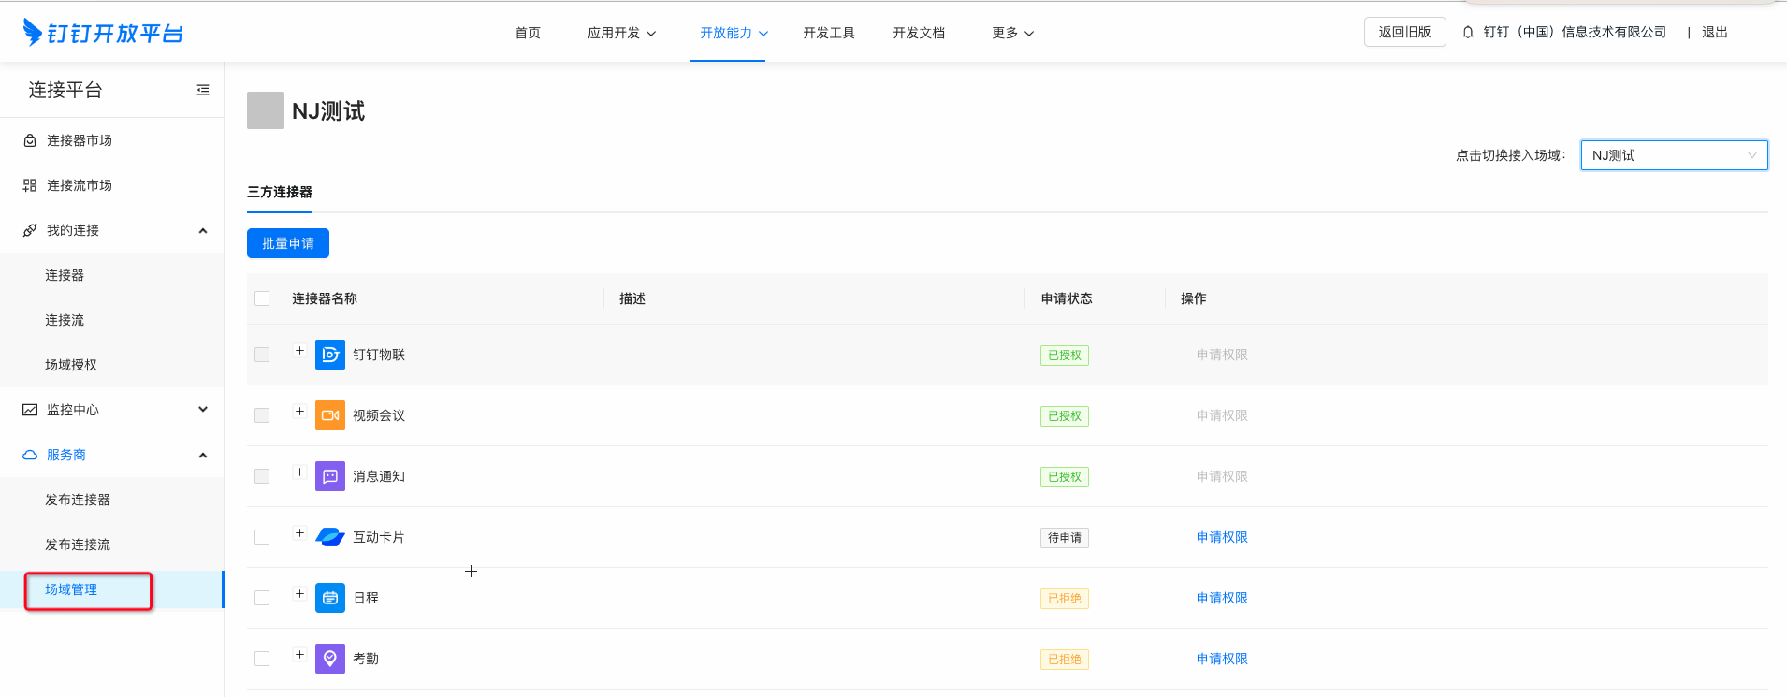Click the 已拒绝 status tag for 日程

coord(1065,599)
